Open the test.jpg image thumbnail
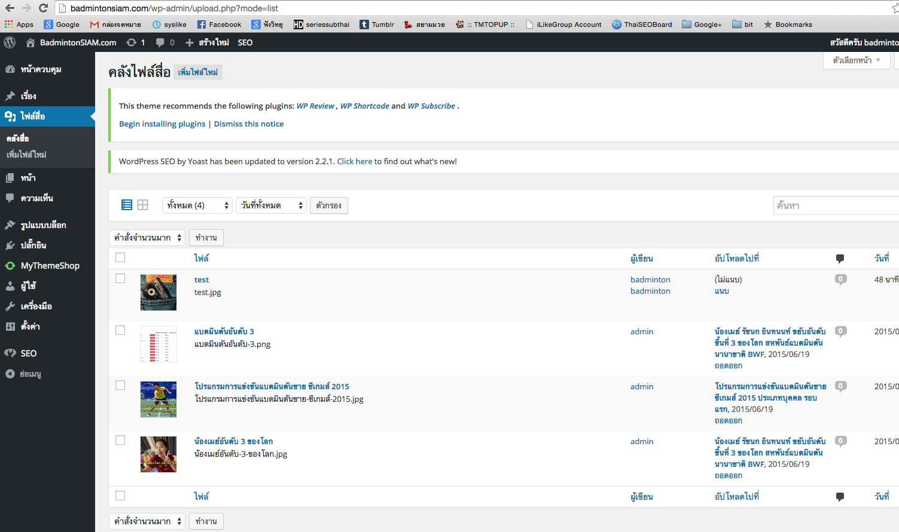This screenshot has height=532, width=899. 159,293
